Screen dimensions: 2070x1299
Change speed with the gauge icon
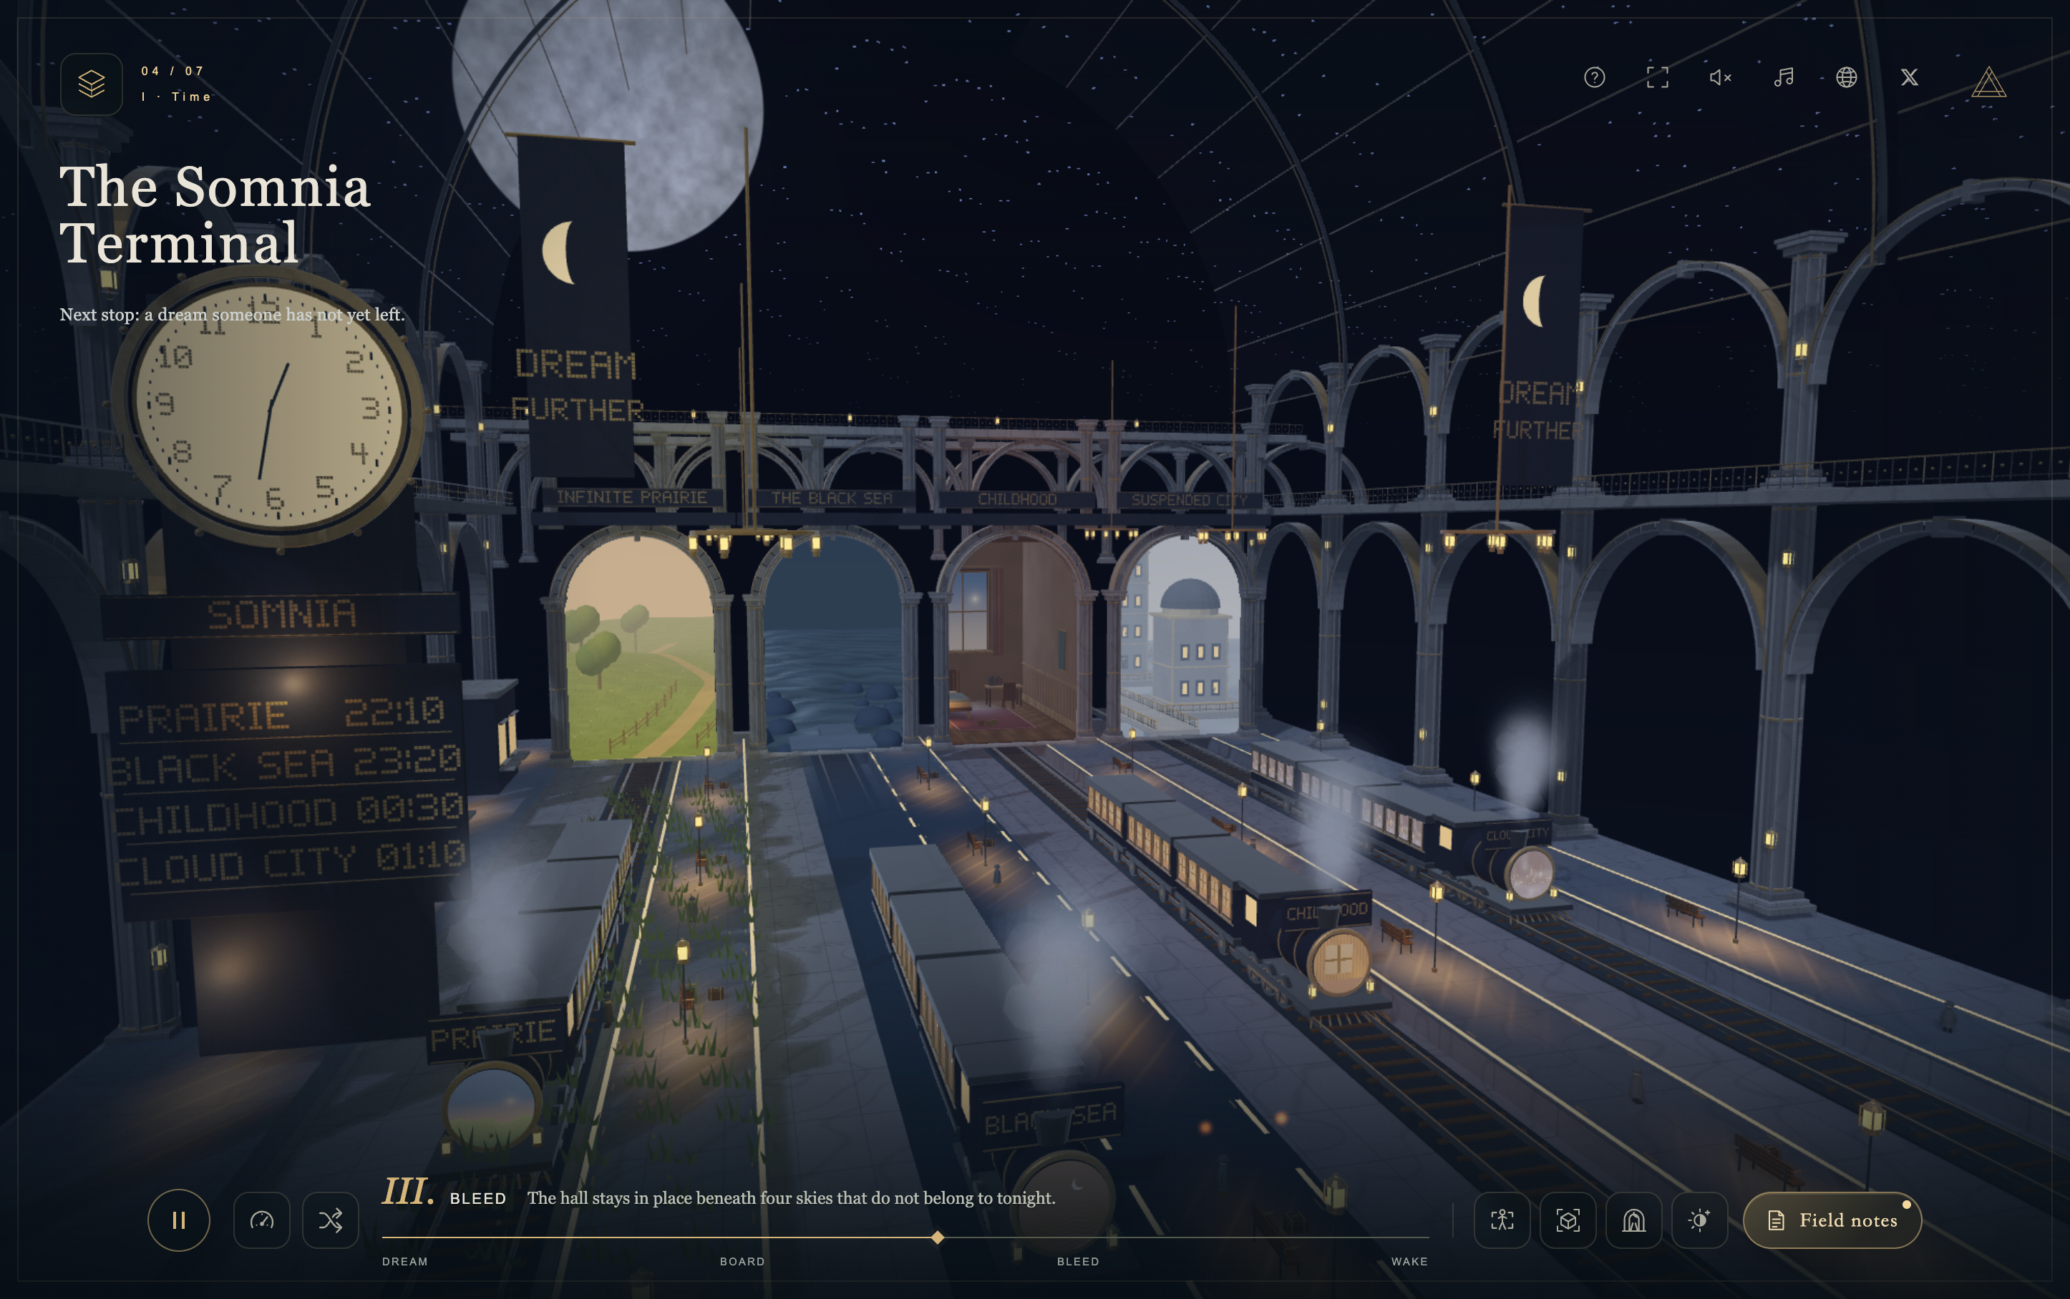click(261, 1220)
